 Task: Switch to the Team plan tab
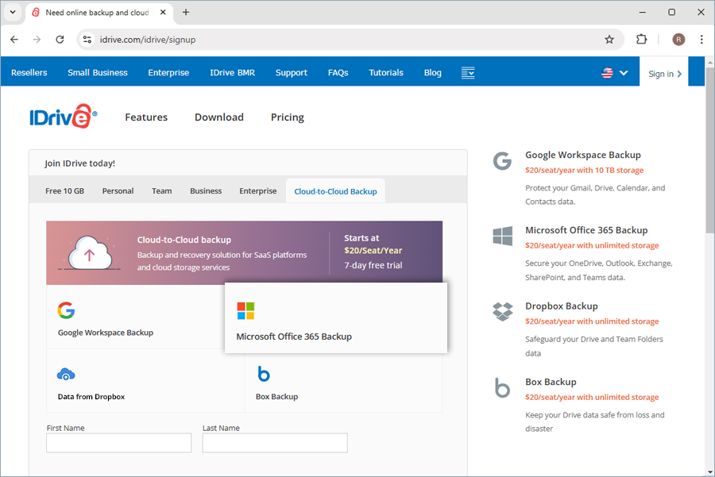point(162,191)
